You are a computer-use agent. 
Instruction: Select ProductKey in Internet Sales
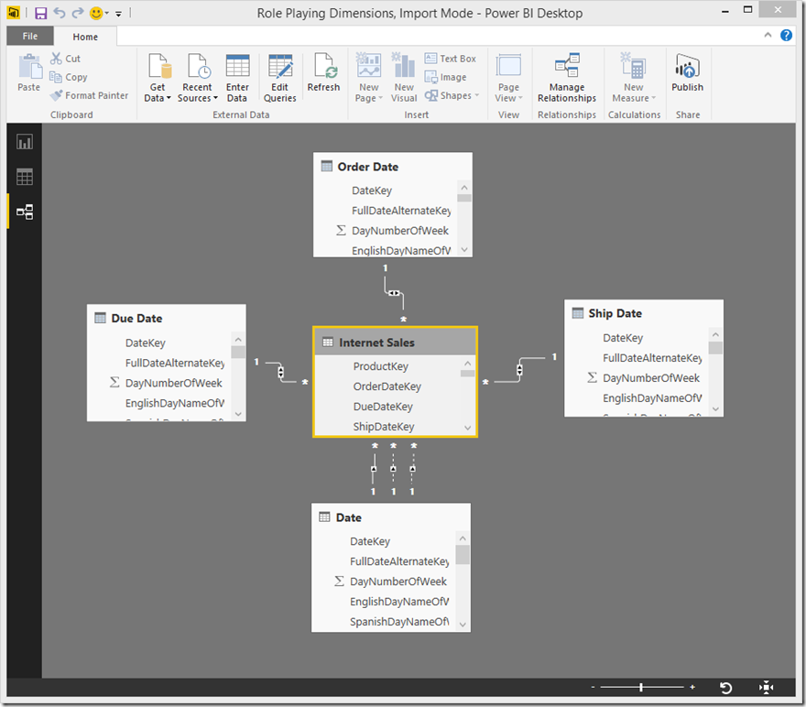pos(381,366)
